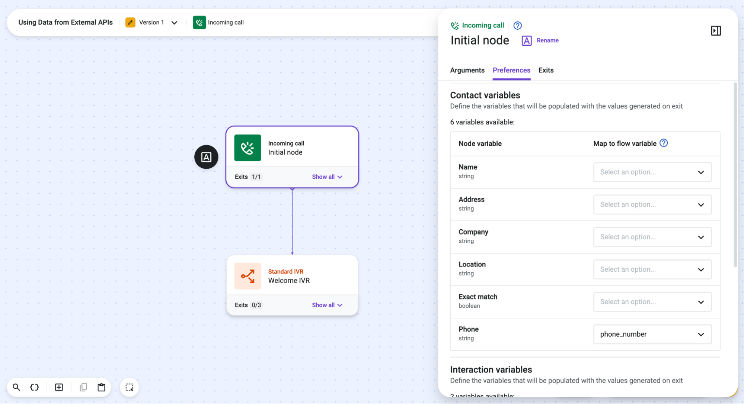Open the Company variable mapping dropdown
The image size is (744, 404).
click(652, 237)
